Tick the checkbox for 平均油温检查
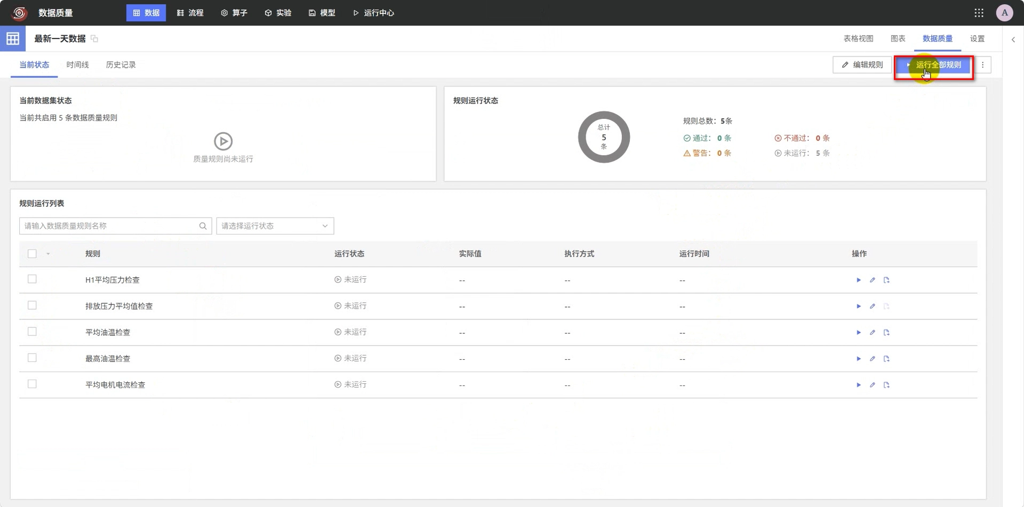Image resolution: width=1024 pixels, height=507 pixels. 32,332
